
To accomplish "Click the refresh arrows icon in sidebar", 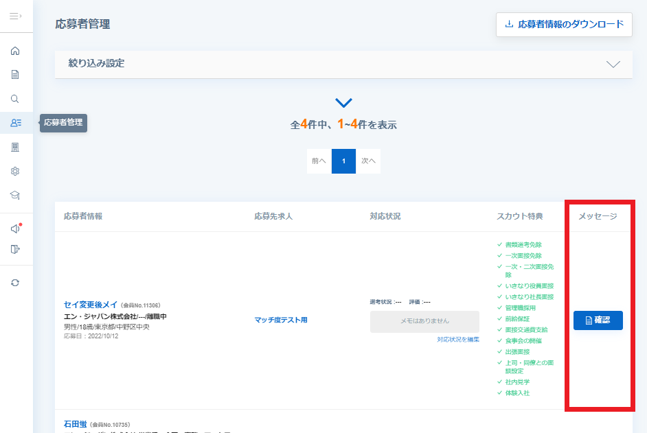I will click(15, 283).
